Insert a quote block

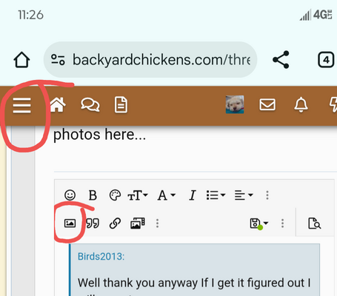click(93, 223)
